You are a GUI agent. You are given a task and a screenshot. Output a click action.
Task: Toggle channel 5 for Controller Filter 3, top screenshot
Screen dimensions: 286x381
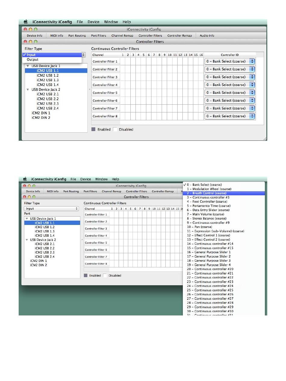pyautogui.click(x=144, y=77)
